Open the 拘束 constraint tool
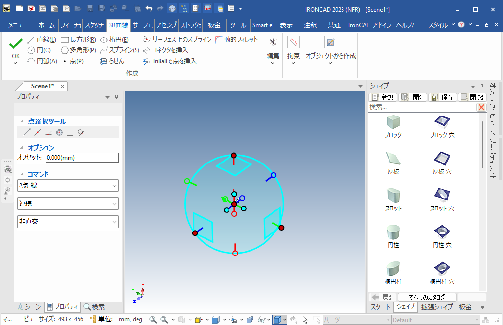 [293, 43]
